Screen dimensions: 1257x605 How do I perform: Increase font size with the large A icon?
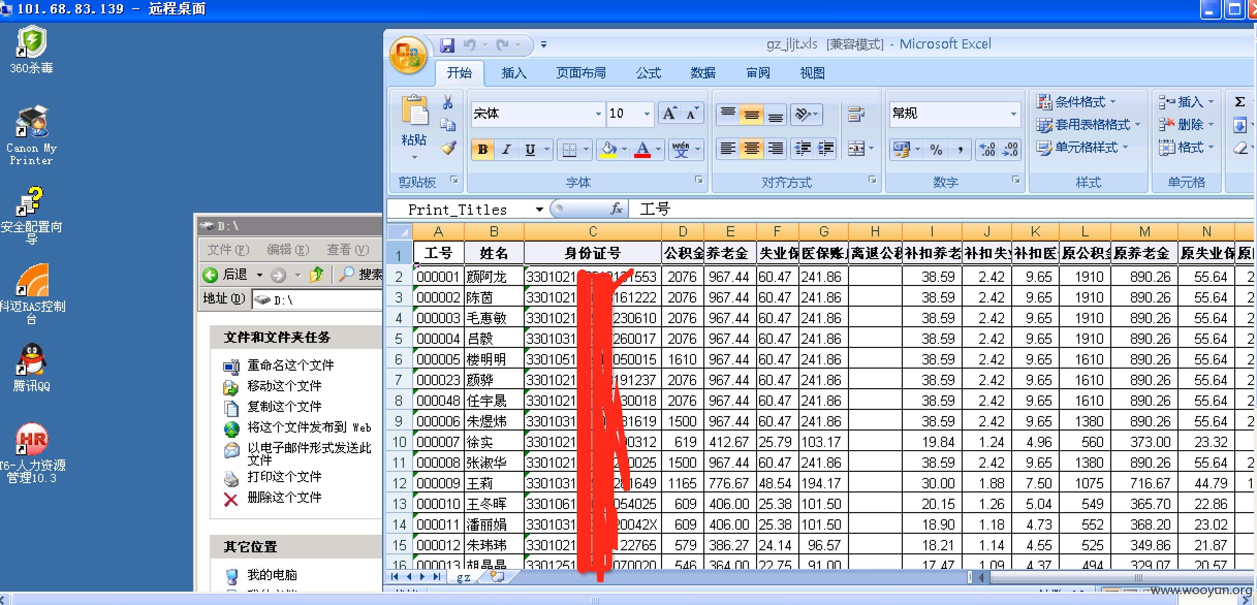669,114
